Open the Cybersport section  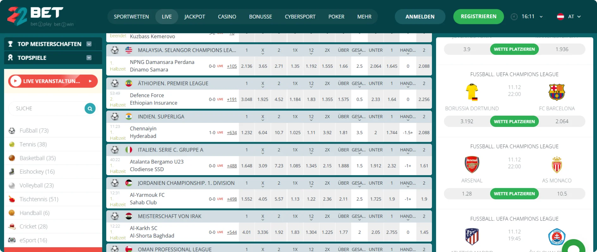click(x=300, y=17)
